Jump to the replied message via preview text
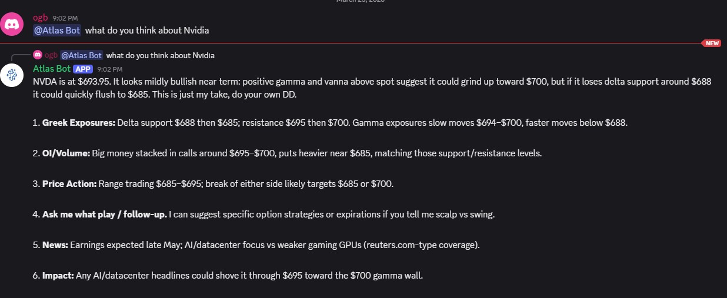Image resolution: width=727 pixels, height=298 pixels. 160,55
